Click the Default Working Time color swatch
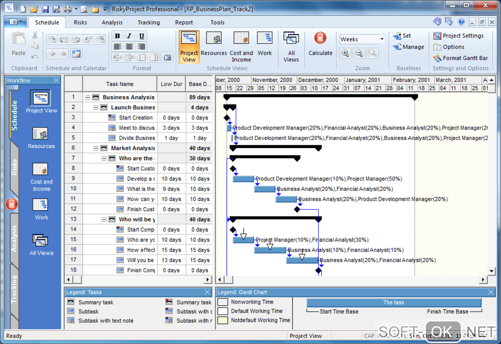 pyautogui.click(x=223, y=311)
